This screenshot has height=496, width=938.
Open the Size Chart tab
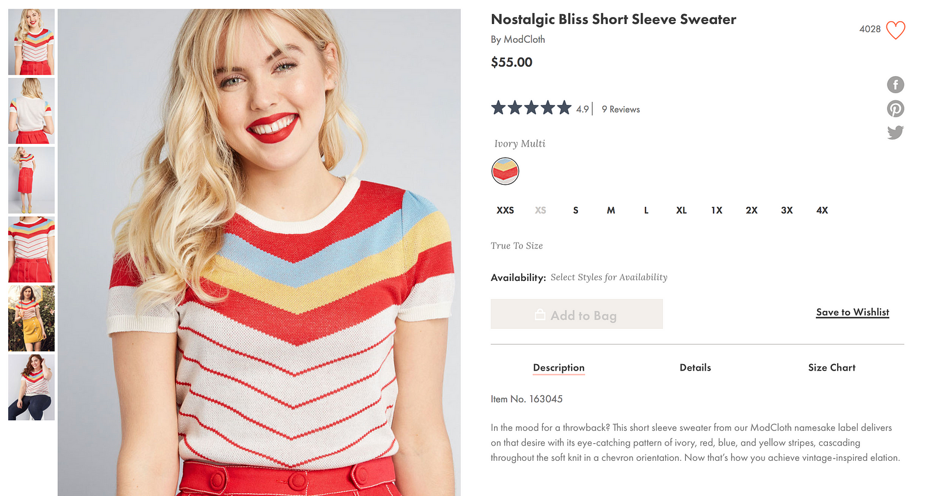coord(831,368)
